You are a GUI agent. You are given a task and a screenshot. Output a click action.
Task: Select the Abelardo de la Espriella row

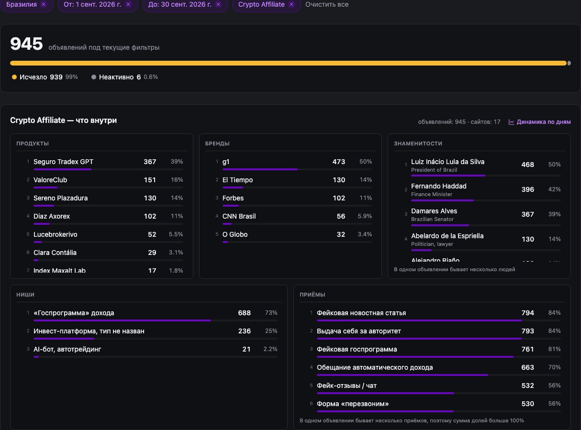tap(479, 241)
